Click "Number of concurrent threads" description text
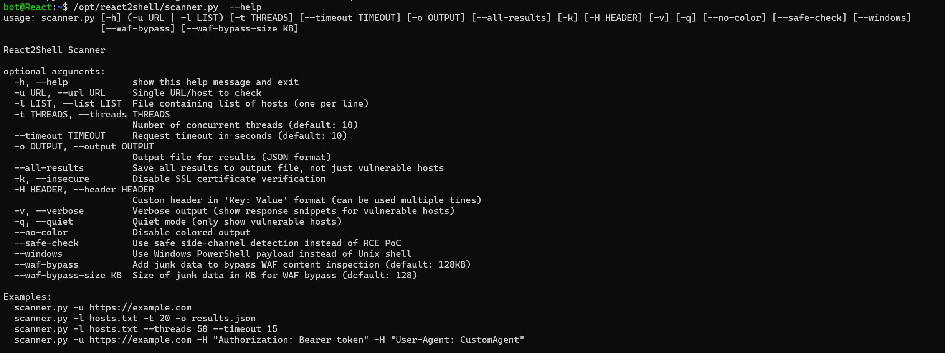This screenshot has height=353, width=945. (x=207, y=125)
